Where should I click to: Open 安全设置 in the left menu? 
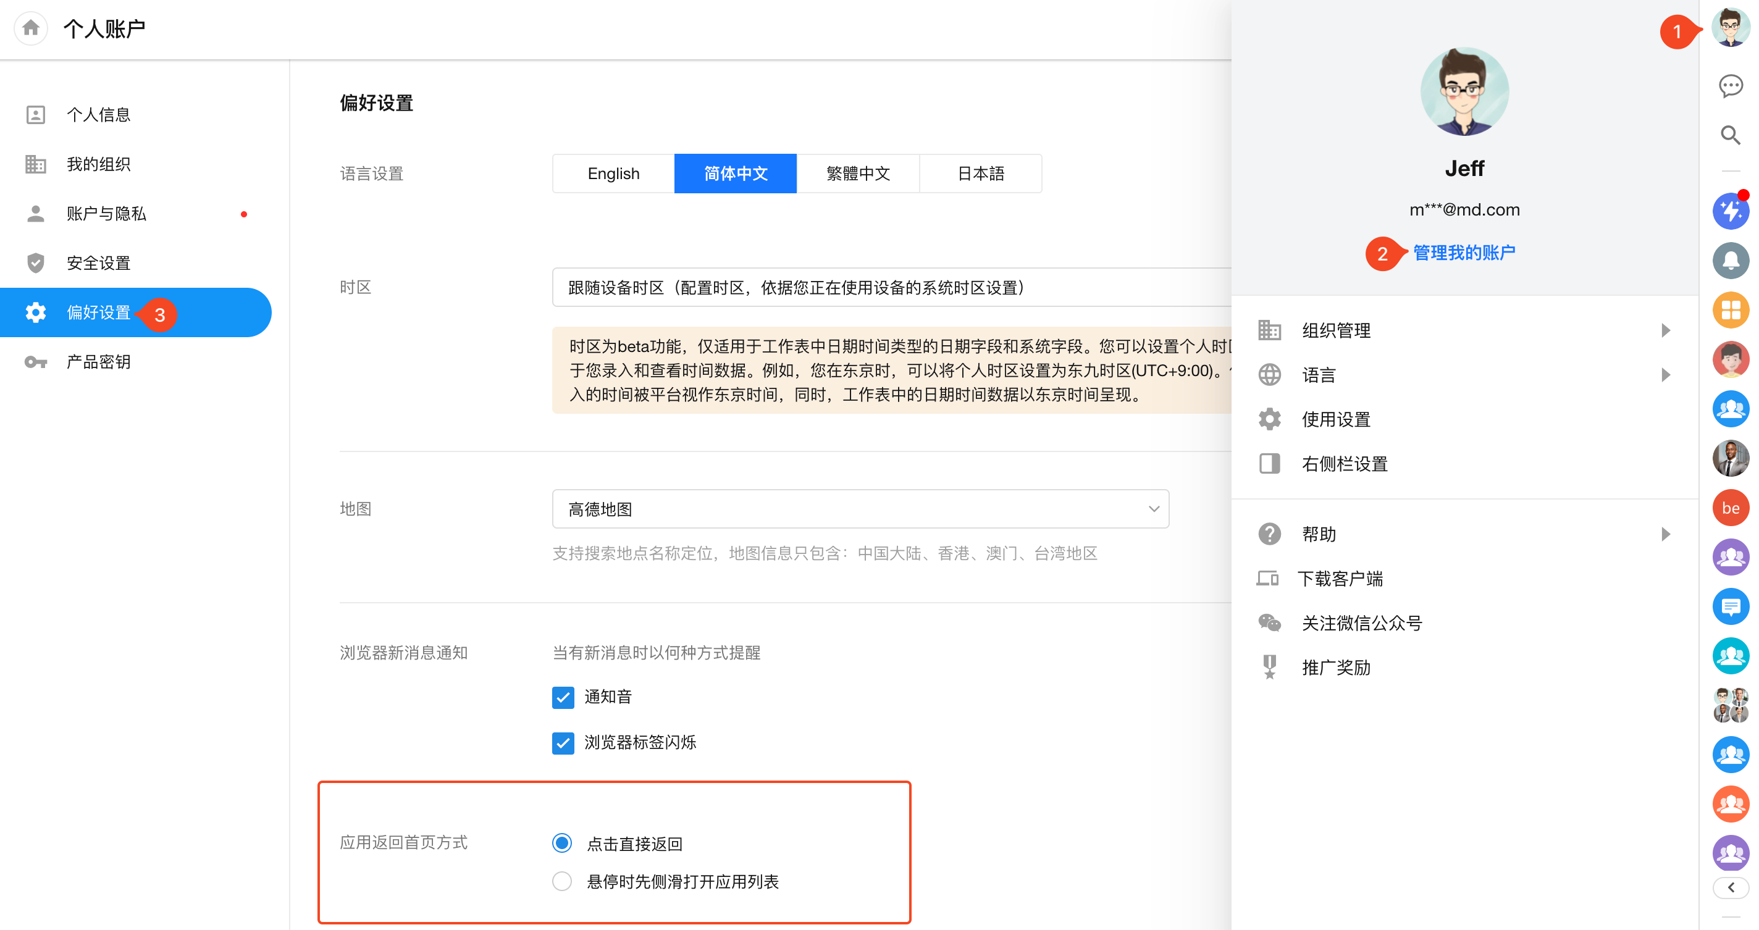coord(98,263)
